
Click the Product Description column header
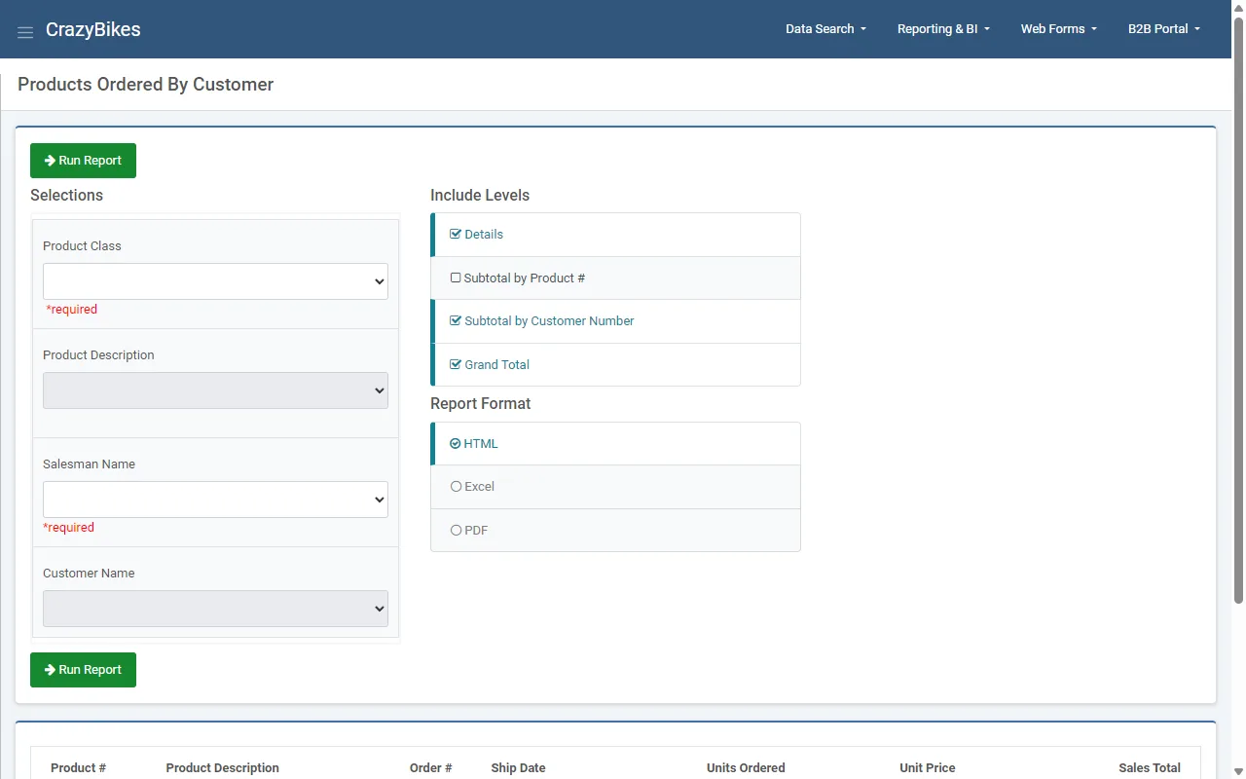pyautogui.click(x=223, y=768)
